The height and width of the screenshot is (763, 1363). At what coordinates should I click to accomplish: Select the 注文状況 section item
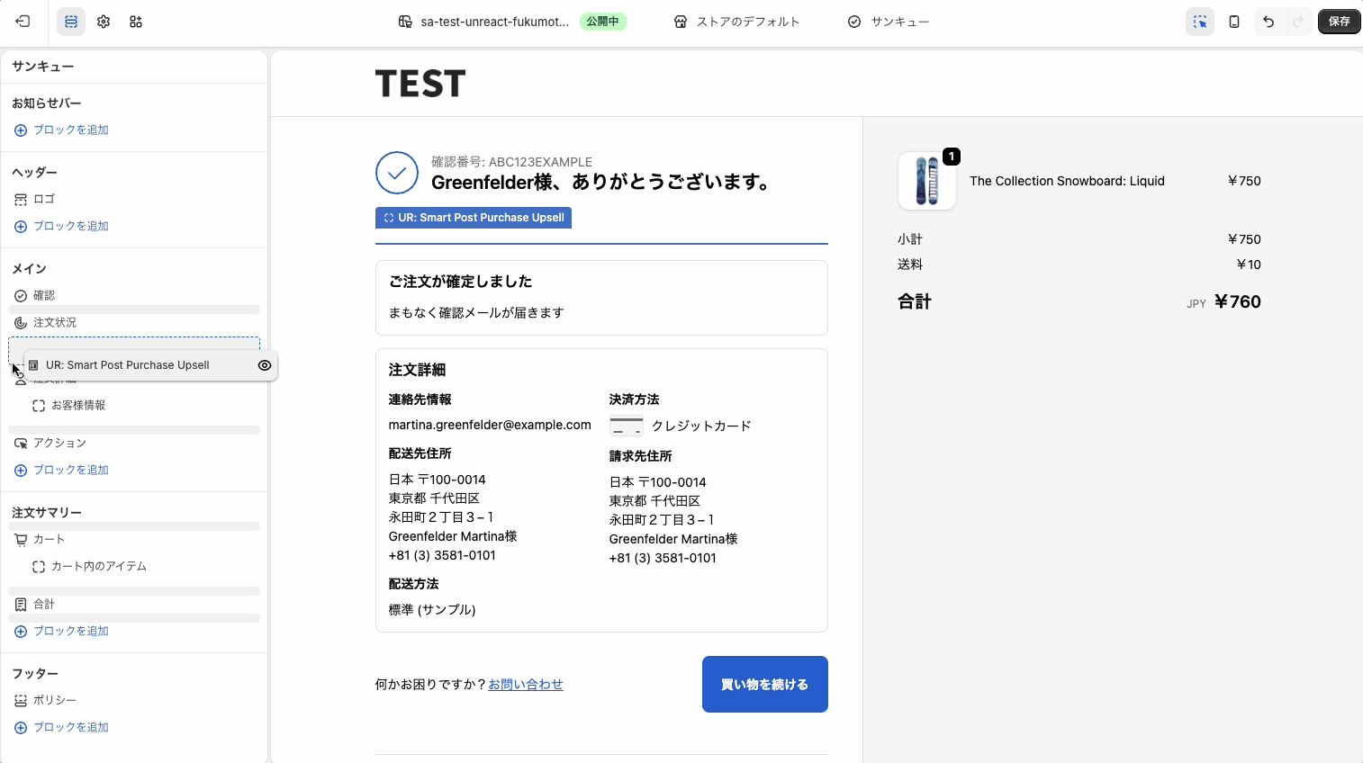135,322
